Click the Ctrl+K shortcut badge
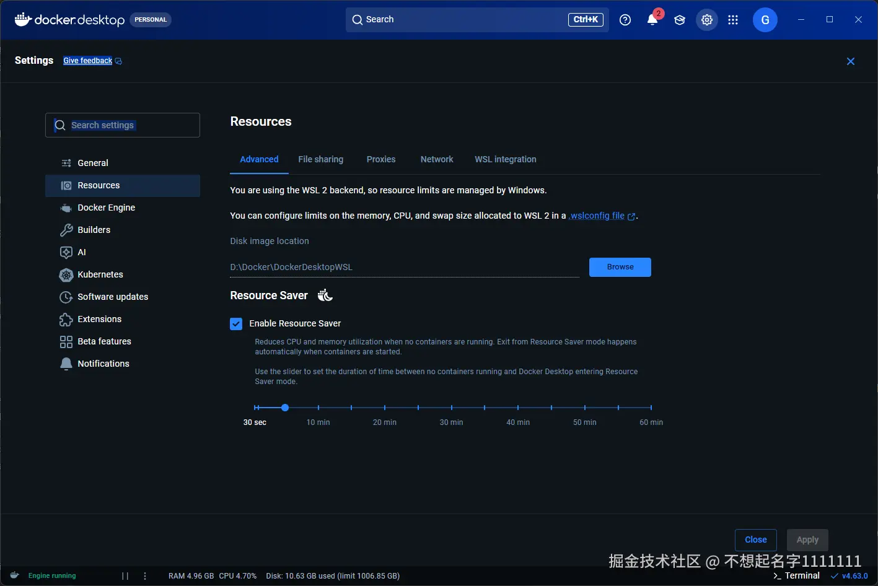878x586 pixels. click(586, 20)
